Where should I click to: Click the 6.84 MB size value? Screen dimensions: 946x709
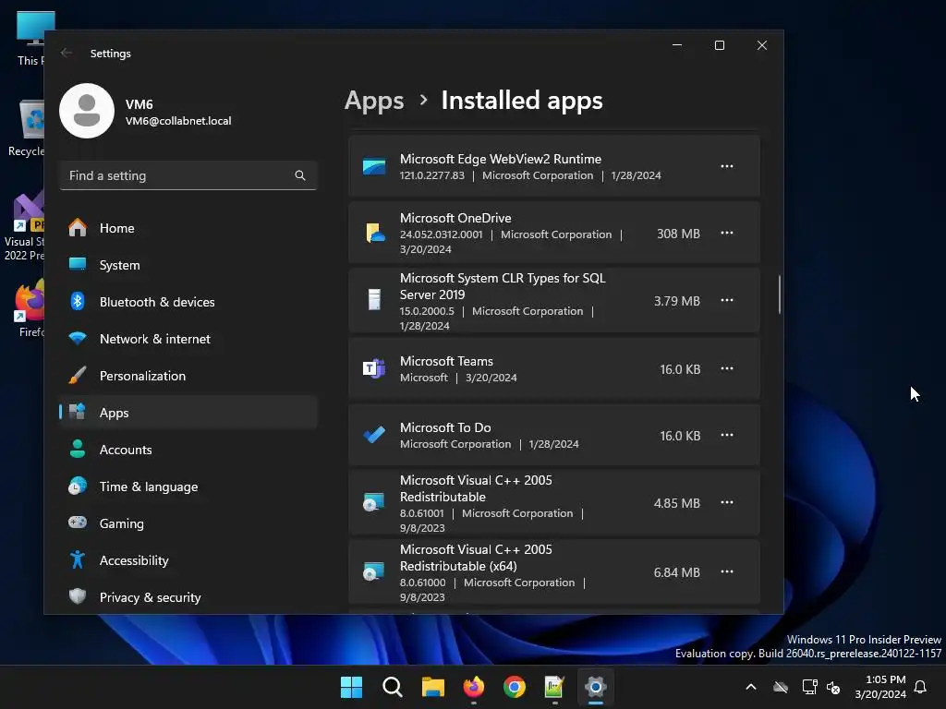point(677,572)
